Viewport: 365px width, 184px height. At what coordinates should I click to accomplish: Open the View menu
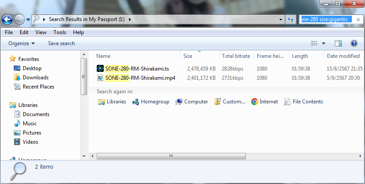click(x=41, y=32)
